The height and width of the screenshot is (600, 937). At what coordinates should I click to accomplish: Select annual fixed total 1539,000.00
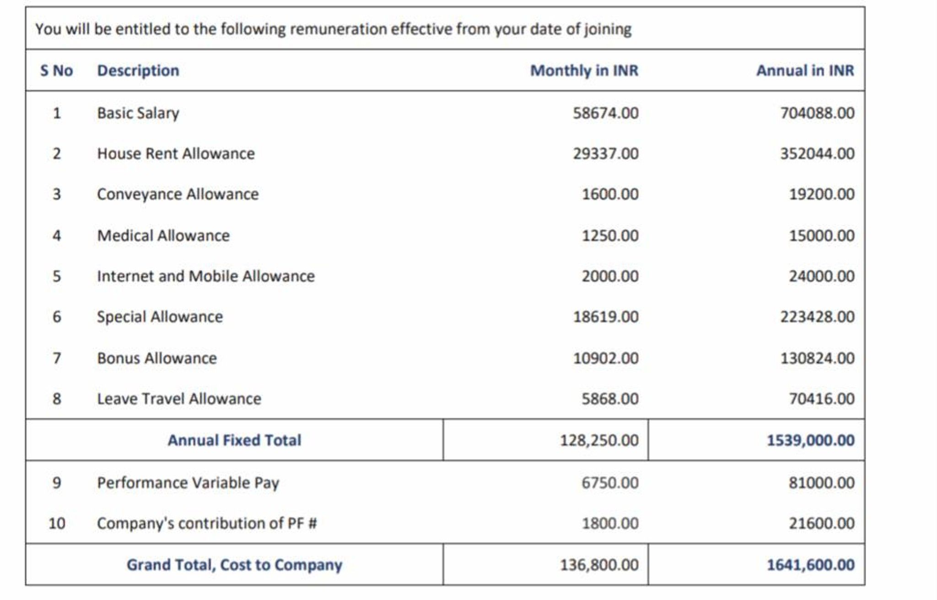click(x=811, y=440)
